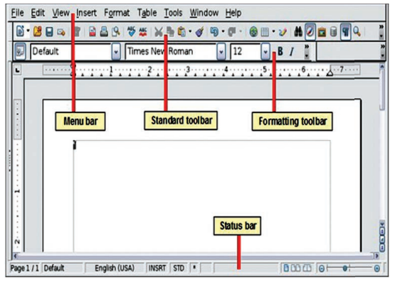Click the font size field showing 12
This screenshot has width=395, height=281.
click(246, 52)
